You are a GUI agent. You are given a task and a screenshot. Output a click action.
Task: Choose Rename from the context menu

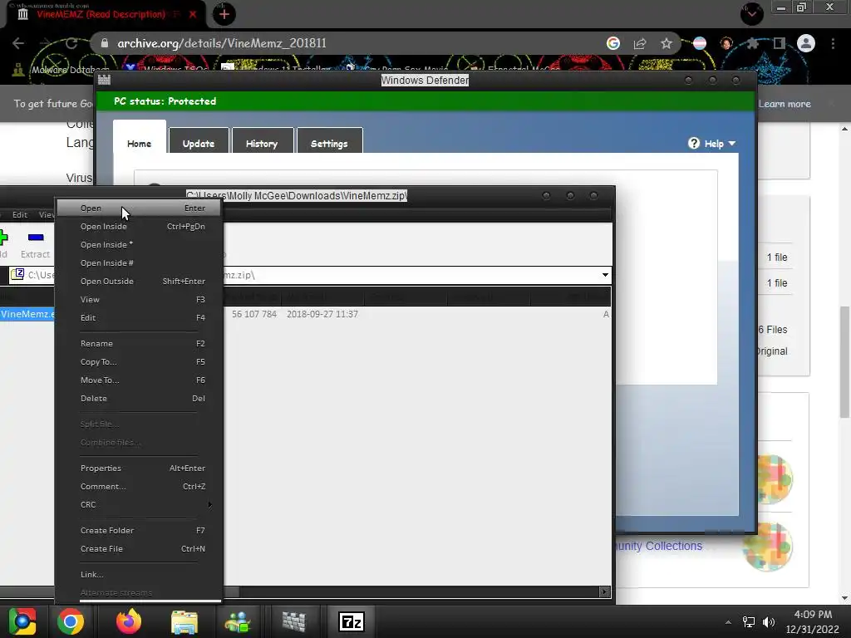139,343
